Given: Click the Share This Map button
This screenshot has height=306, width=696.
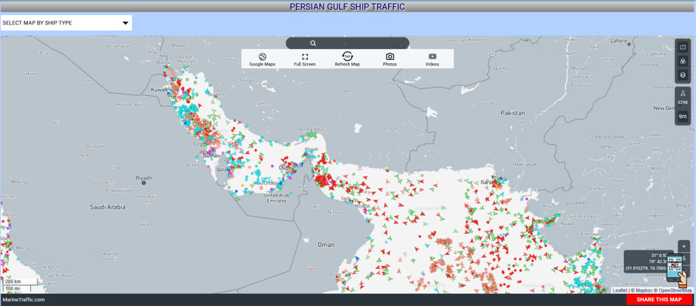Looking at the screenshot, I should point(659,300).
